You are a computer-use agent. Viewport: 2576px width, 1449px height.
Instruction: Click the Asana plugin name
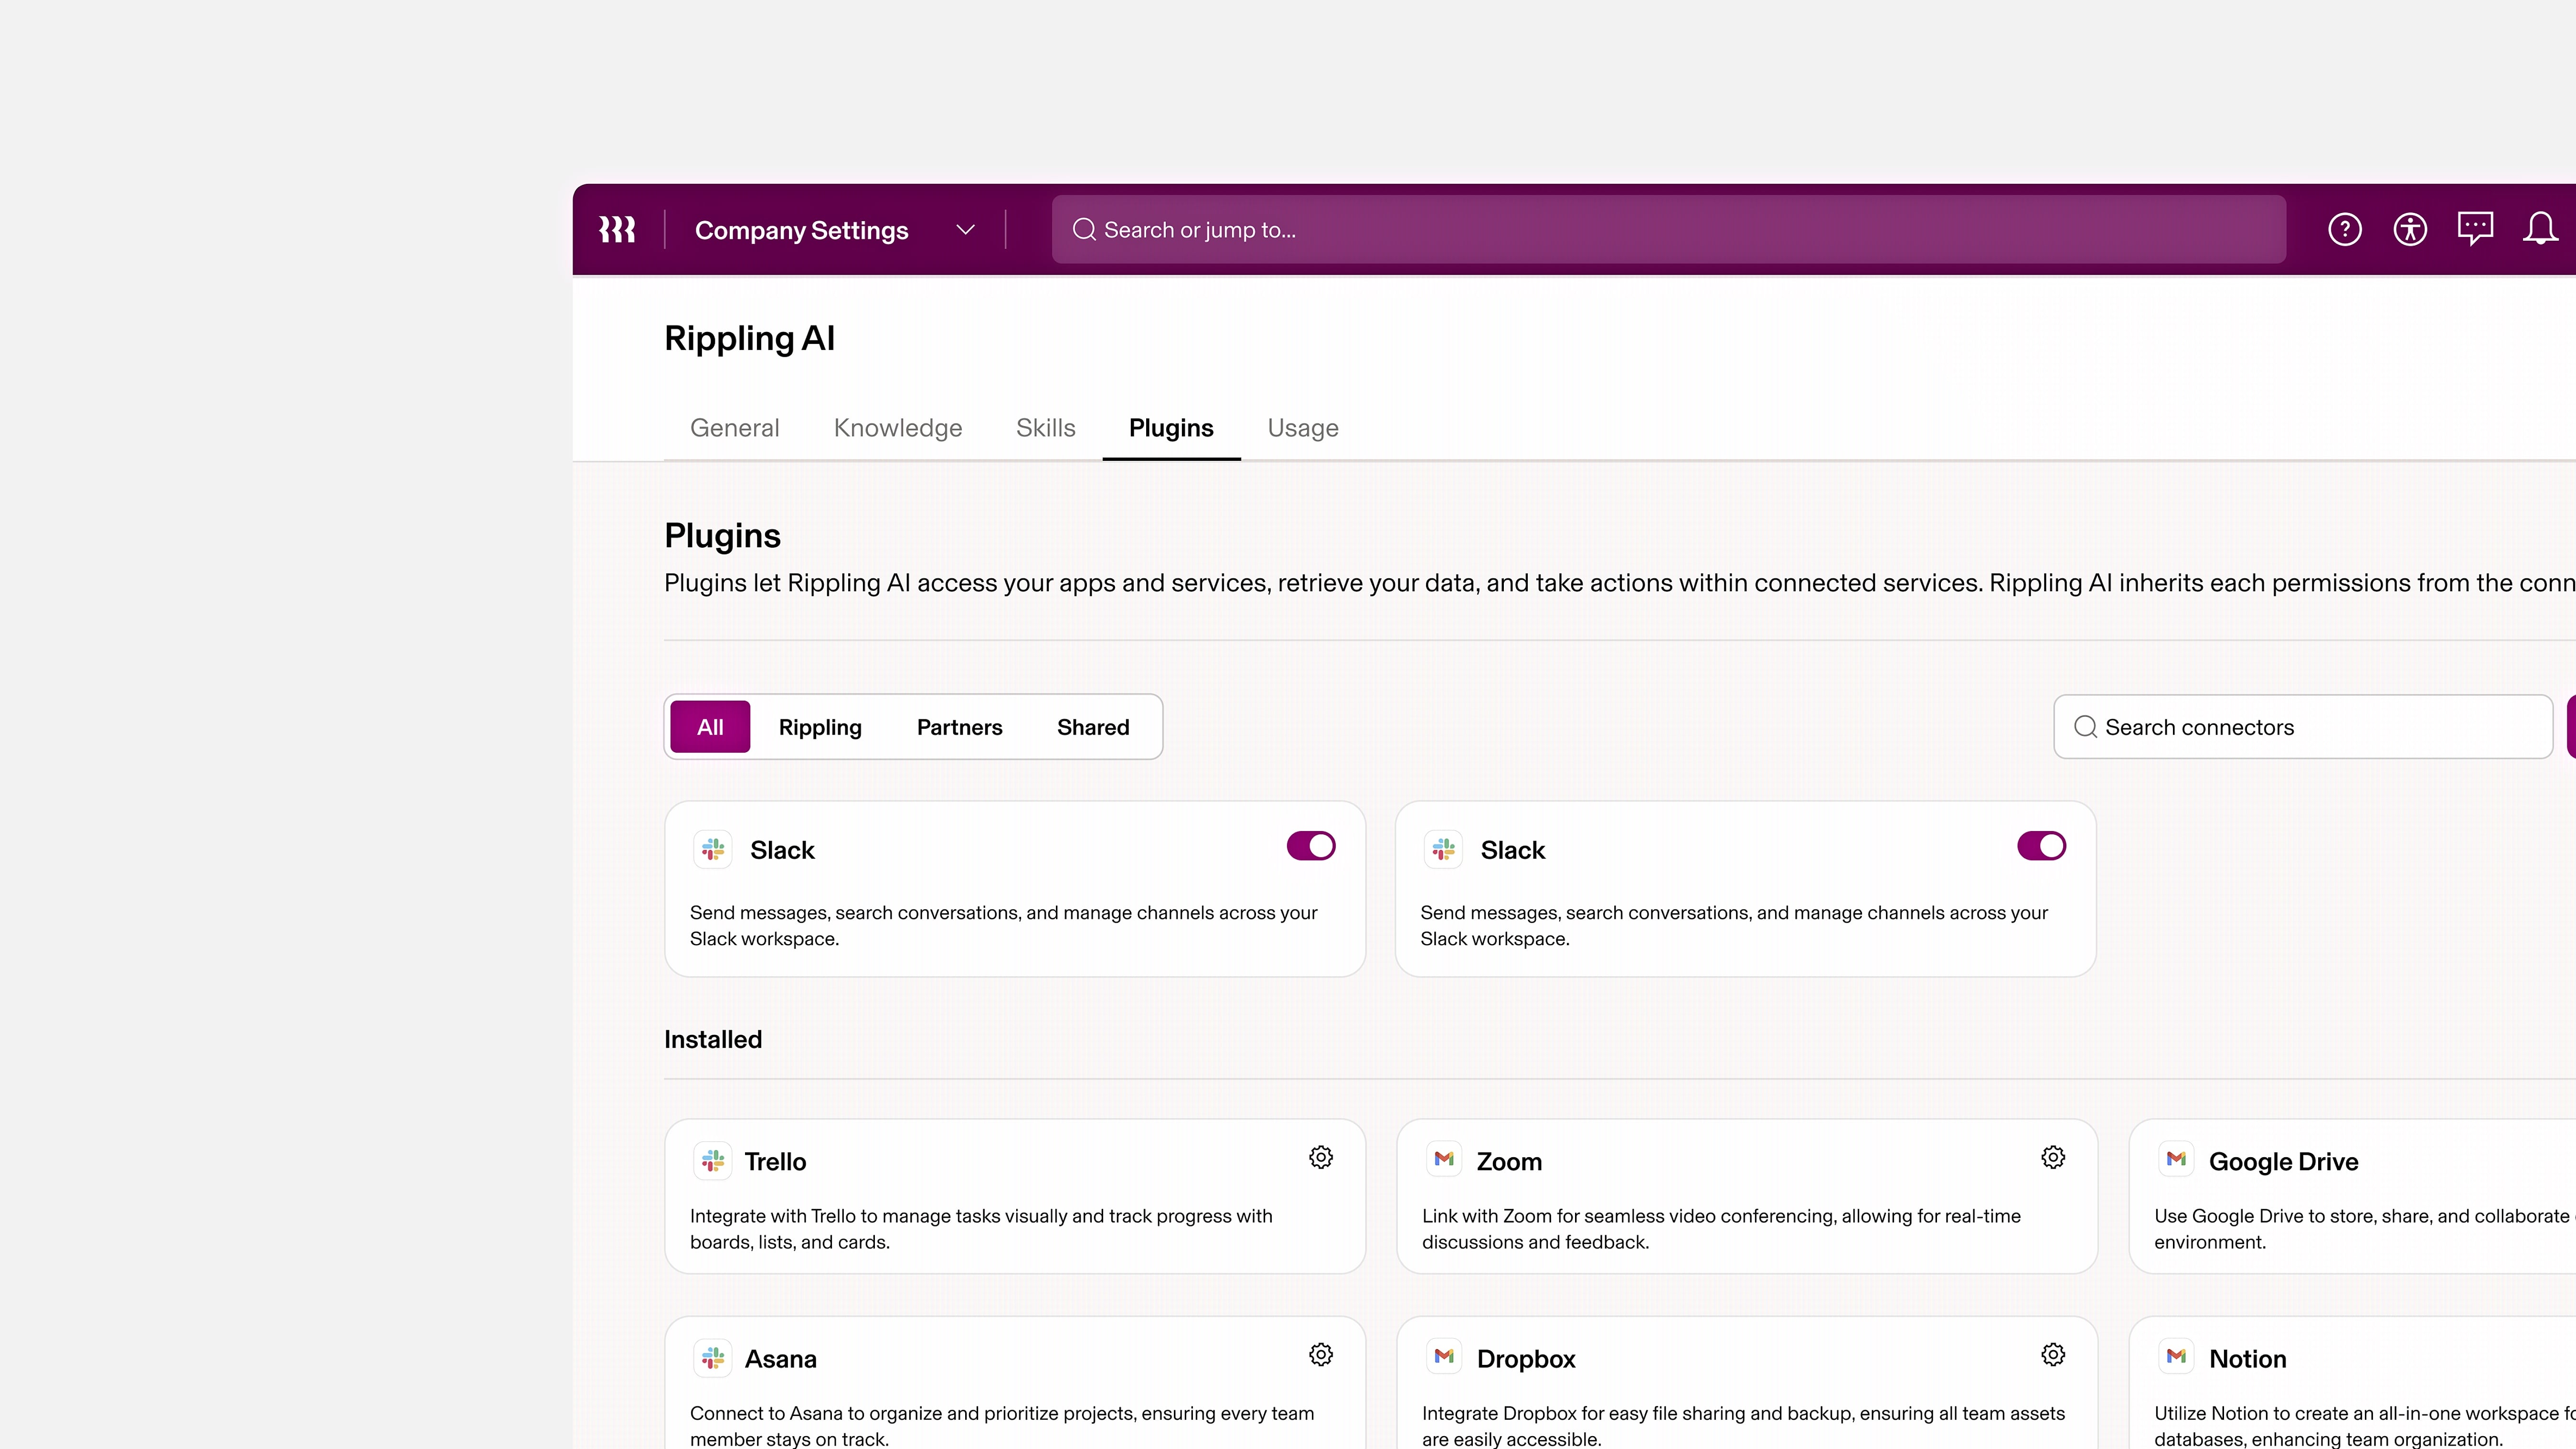tap(780, 1359)
